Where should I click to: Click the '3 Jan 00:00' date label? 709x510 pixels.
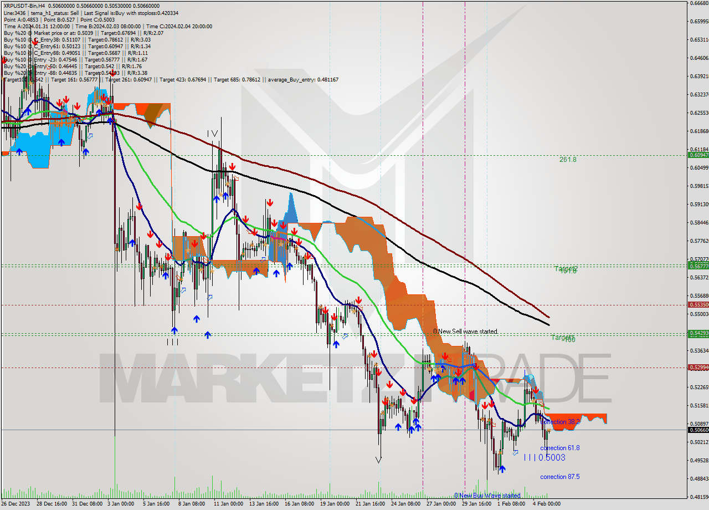[120, 504]
